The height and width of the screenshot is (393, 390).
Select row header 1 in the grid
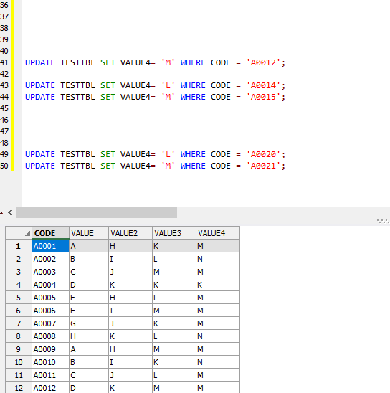(x=19, y=246)
